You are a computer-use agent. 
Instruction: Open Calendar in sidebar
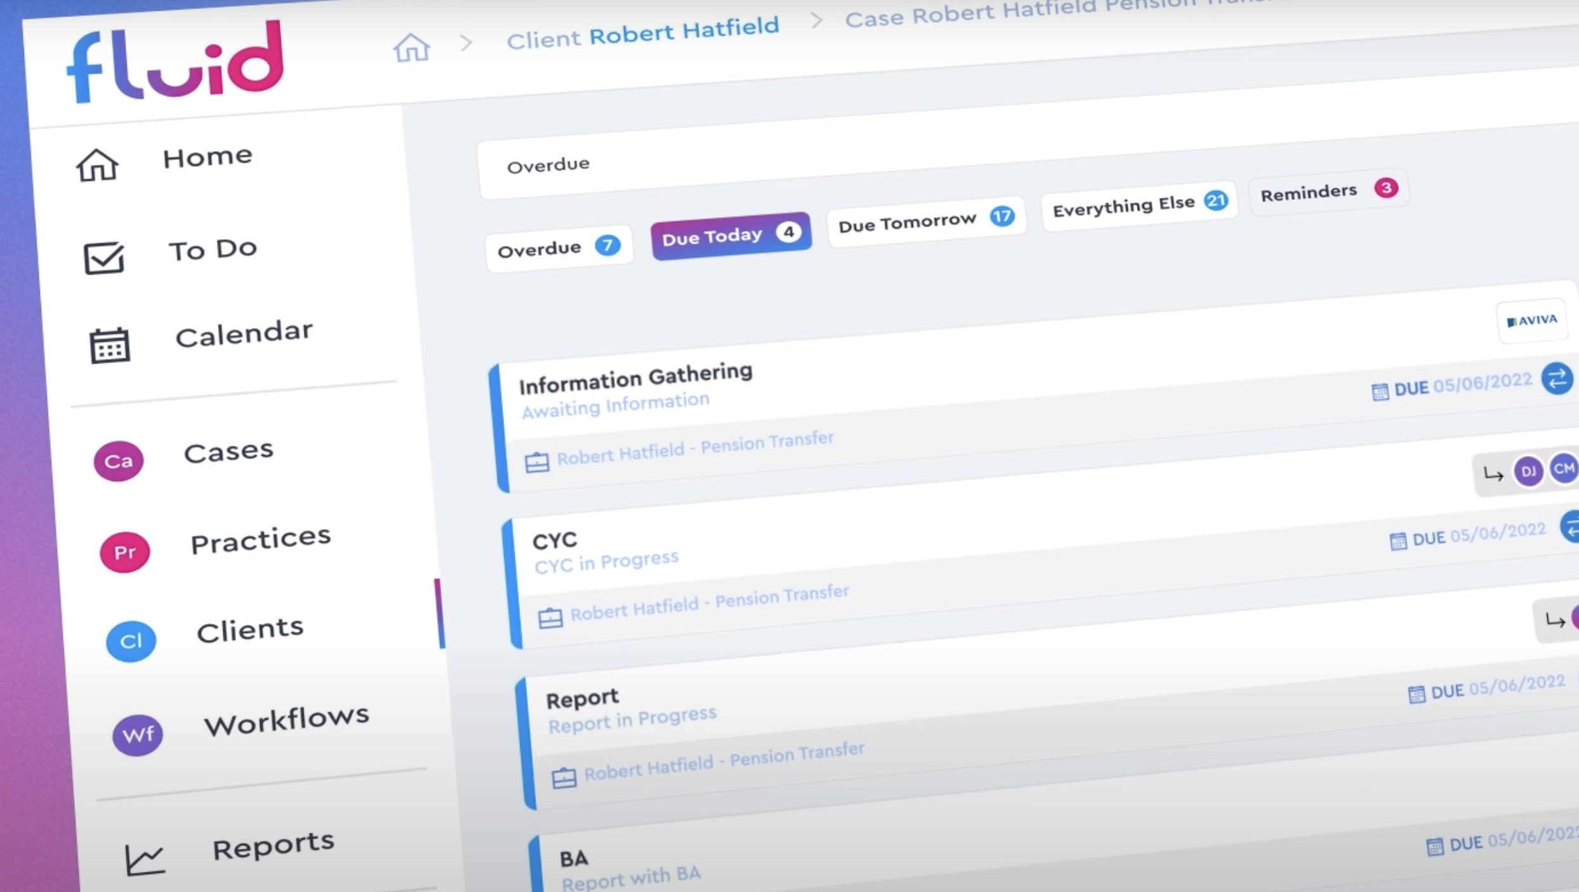244,334
